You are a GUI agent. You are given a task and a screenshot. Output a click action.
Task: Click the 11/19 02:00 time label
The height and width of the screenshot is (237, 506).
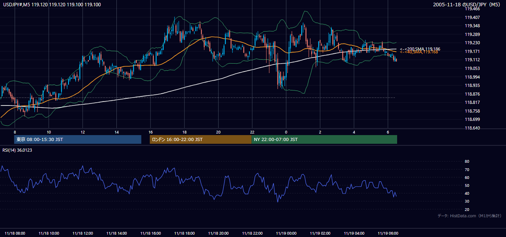pyautogui.click(x=320, y=233)
